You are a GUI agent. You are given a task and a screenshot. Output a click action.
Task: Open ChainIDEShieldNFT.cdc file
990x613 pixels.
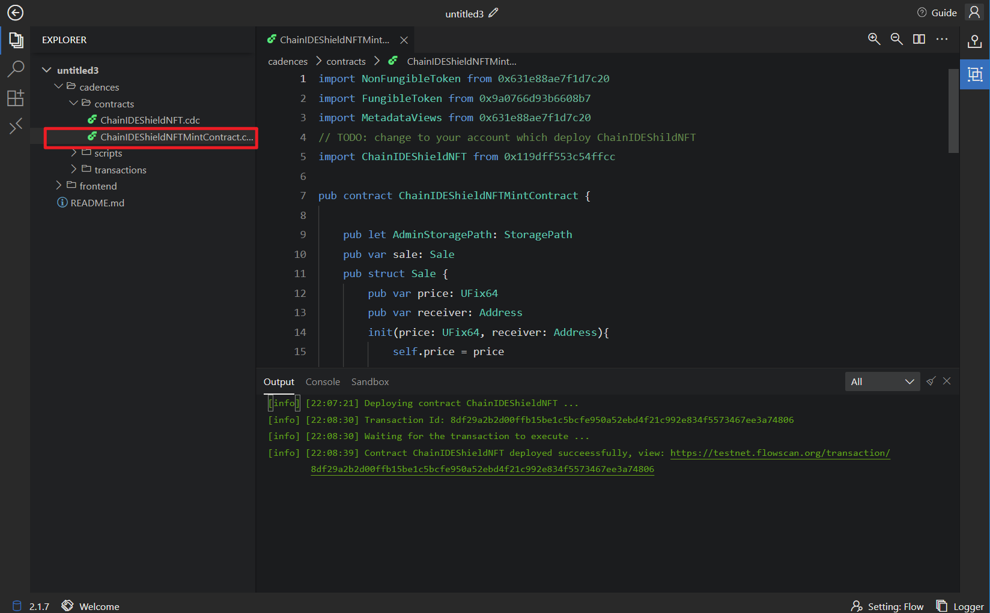pyautogui.click(x=150, y=120)
